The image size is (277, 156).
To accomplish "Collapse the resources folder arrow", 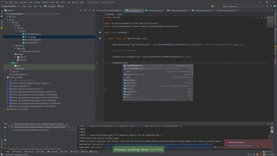I will tap(13, 45).
